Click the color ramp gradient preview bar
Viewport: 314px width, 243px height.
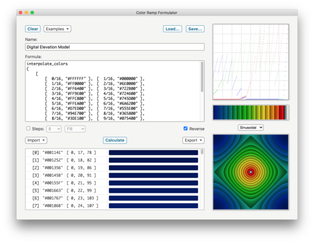point(251,113)
